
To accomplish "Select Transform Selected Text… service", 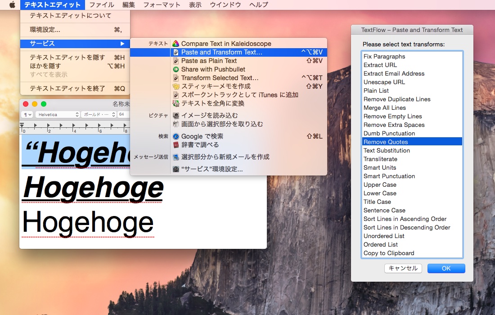I will [229, 78].
